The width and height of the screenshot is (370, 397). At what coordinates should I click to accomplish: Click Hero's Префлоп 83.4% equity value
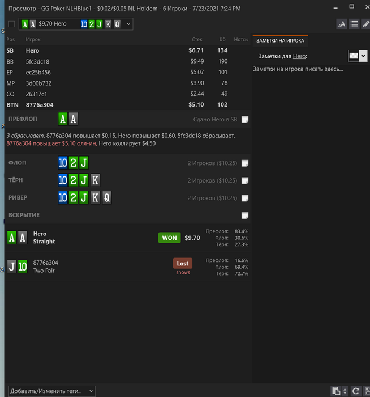242,231
